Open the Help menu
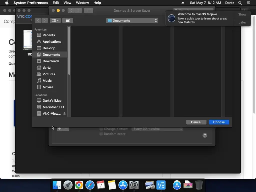 [x=97, y=3]
